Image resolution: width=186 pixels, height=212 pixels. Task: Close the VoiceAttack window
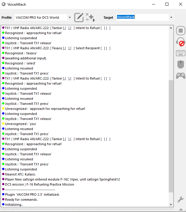[x=181, y=4]
